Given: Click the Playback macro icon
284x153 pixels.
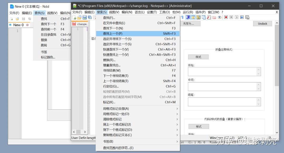Looking at the screenshot, I should [237, 17].
